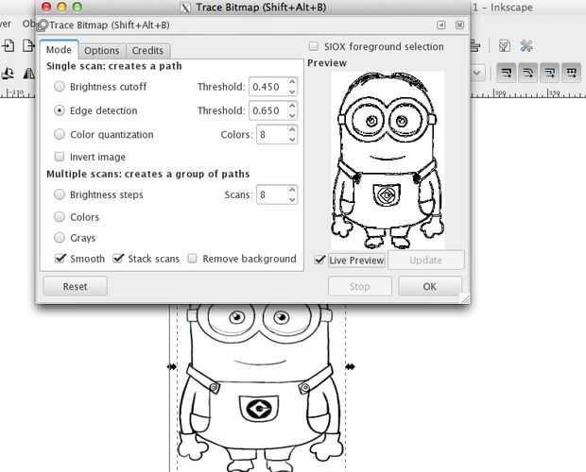Click the Import document icon in Inkscape toolbar
The width and height of the screenshot is (586, 472).
9,45
